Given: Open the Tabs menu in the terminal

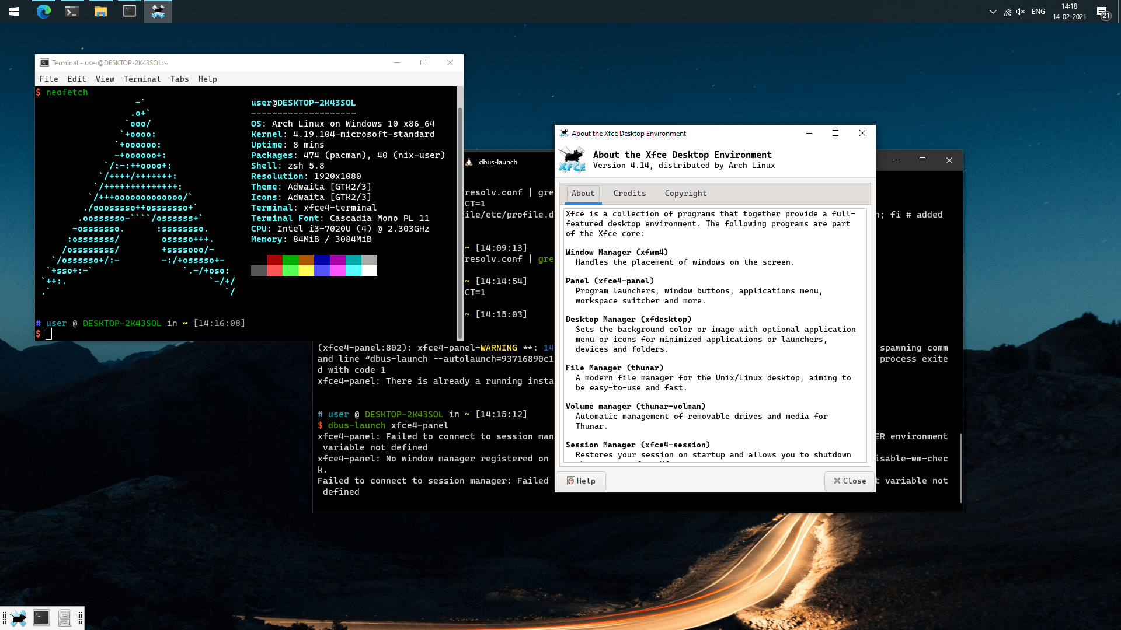Looking at the screenshot, I should [179, 79].
